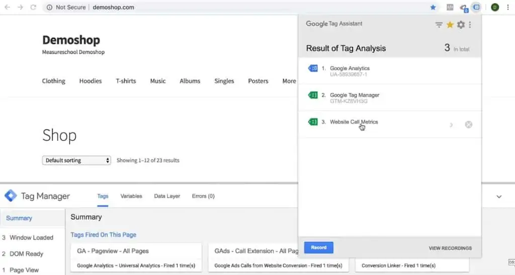Click the Demoshop site title link
Screen dimensions: 515x275
click(71, 40)
